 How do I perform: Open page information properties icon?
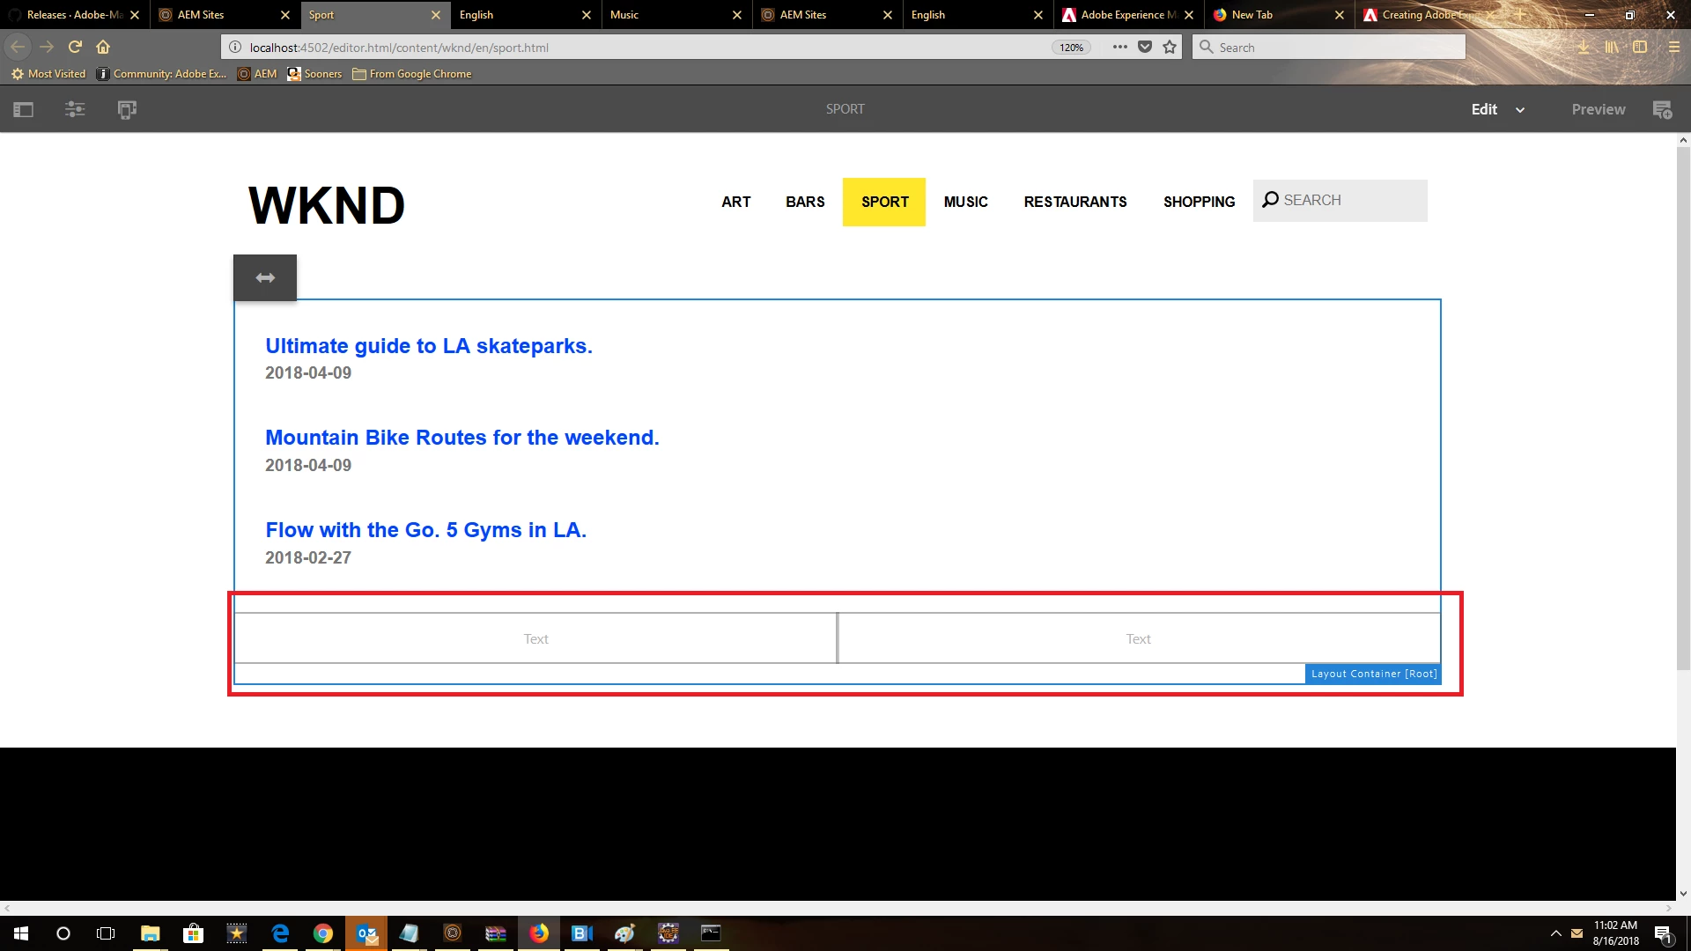[75, 110]
